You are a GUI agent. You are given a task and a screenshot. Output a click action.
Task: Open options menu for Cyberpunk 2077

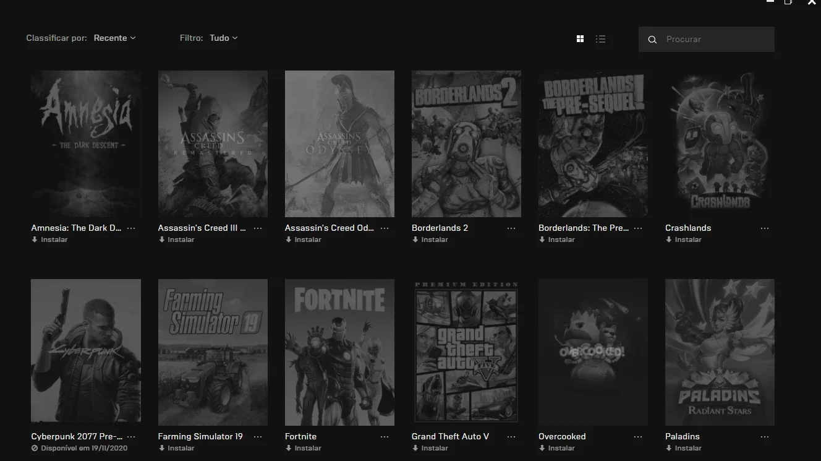click(x=131, y=437)
